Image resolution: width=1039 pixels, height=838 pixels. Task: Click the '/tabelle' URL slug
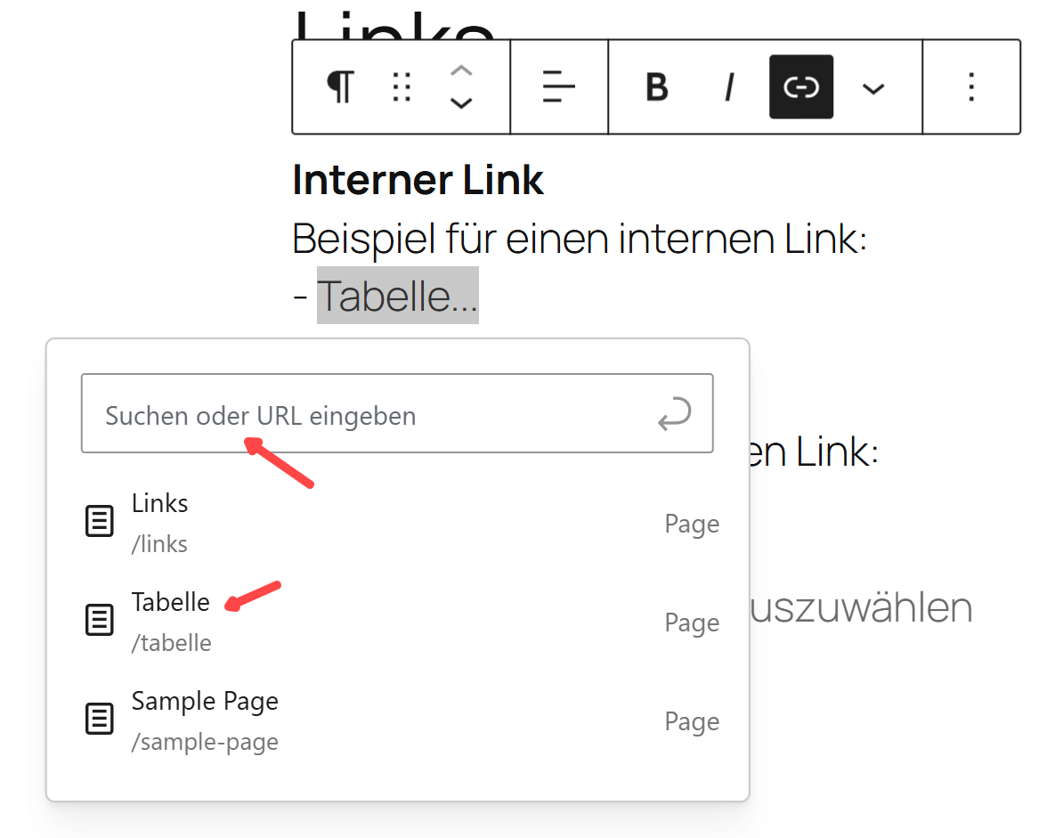[x=171, y=642]
